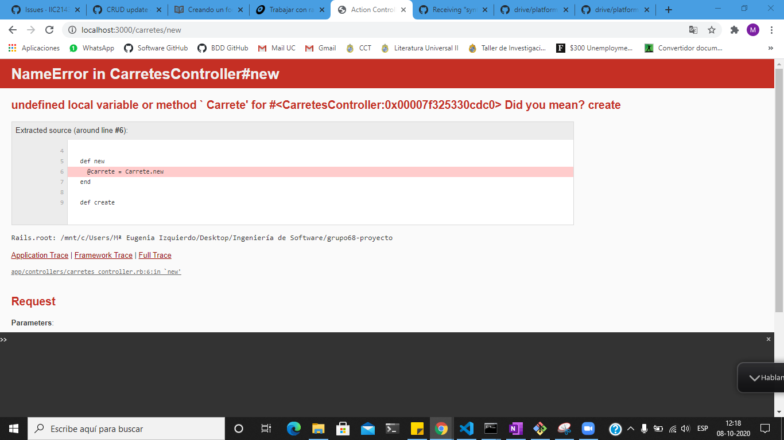Launch Visual Studio Code from the taskbar
This screenshot has height=440, width=784.
[466, 429]
